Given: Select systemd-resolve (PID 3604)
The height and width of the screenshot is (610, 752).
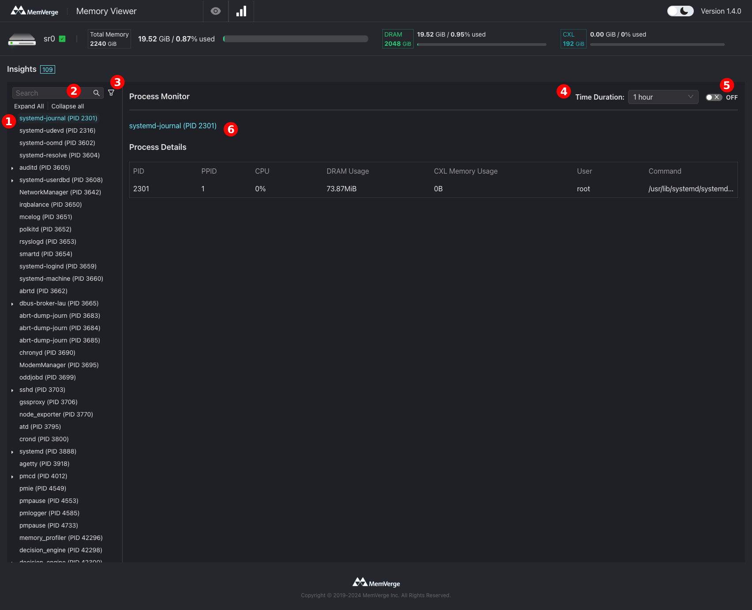Looking at the screenshot, I should pyautogui.click(x=60, y=155).
